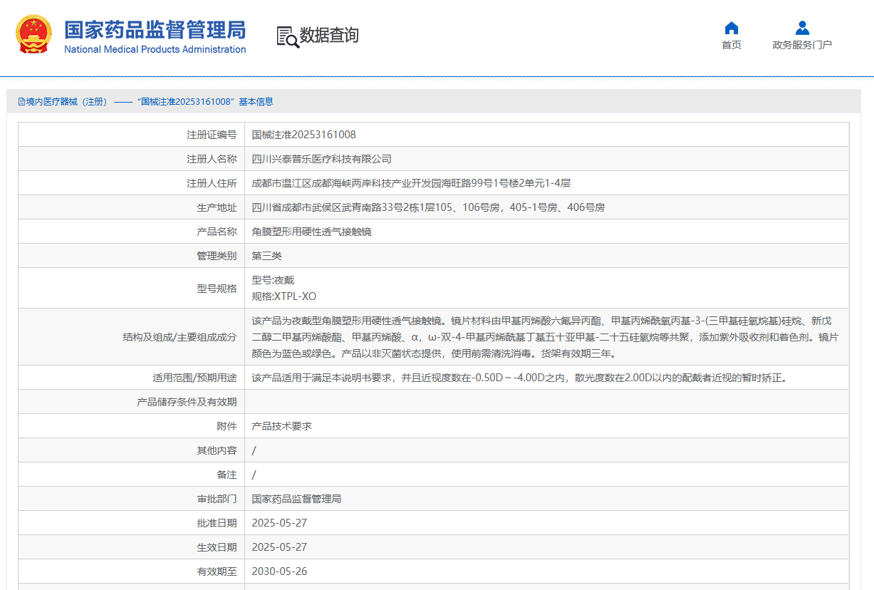Screen dimensions: 874x590
Task: Click registrant name 四川兴泰普乐医疗科技有限公司
Action: [x=321, y=159]
